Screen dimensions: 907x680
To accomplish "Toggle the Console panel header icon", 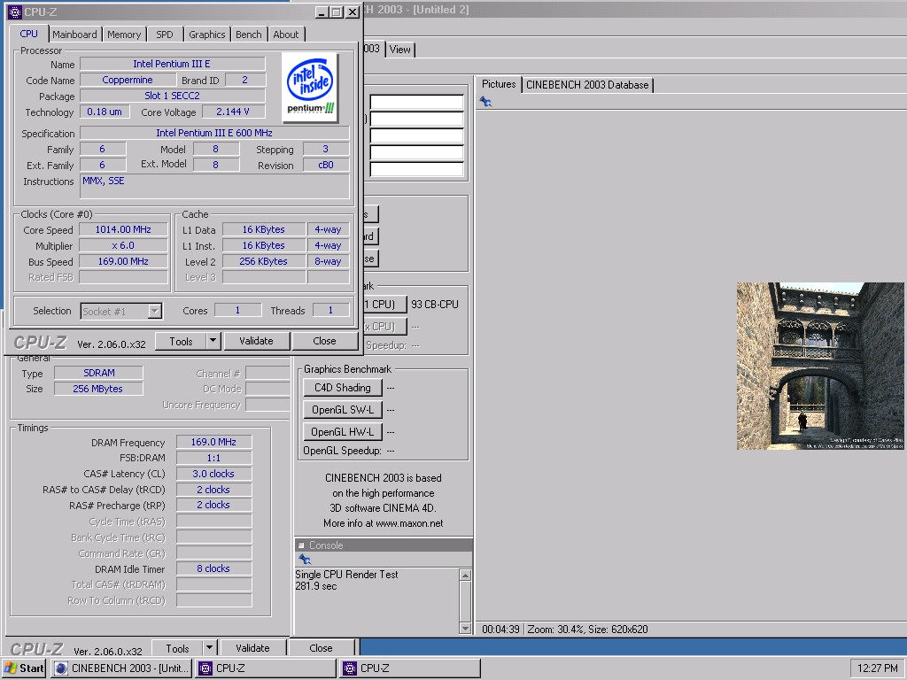I will pyautogui.click(x=301, y=545).
